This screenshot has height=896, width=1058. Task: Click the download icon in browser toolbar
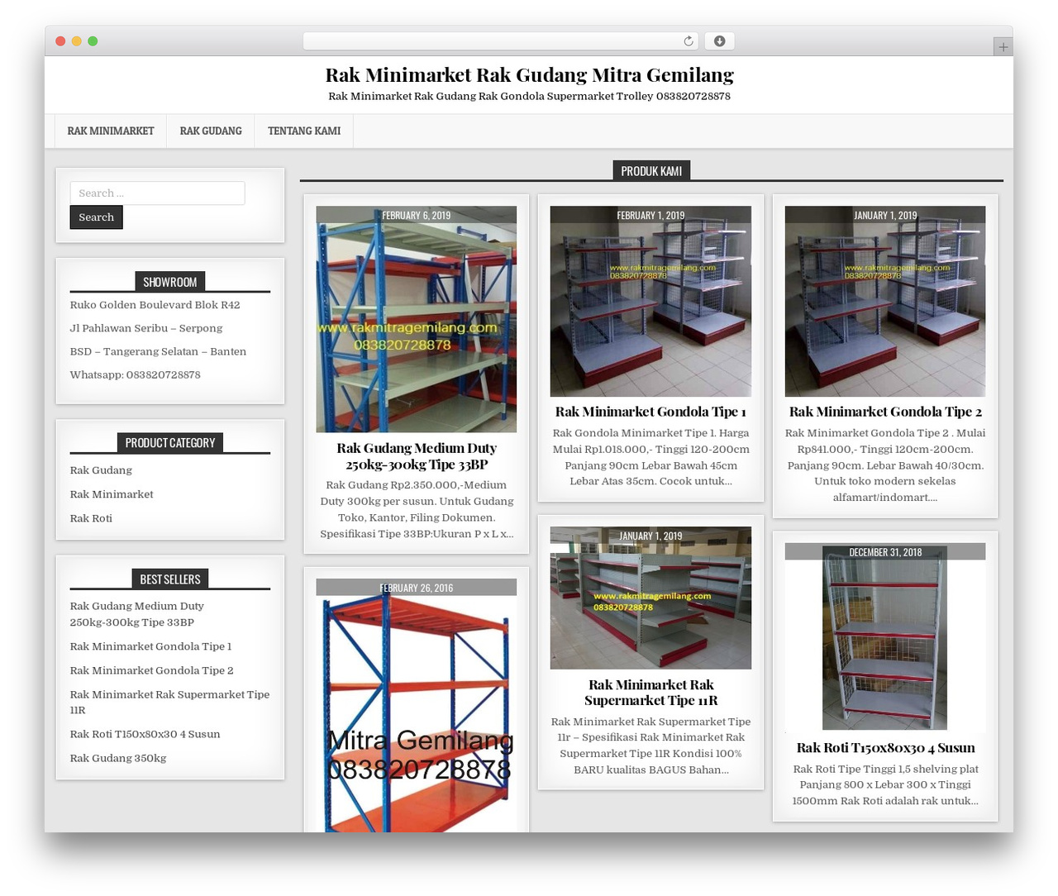pos(719,41)
